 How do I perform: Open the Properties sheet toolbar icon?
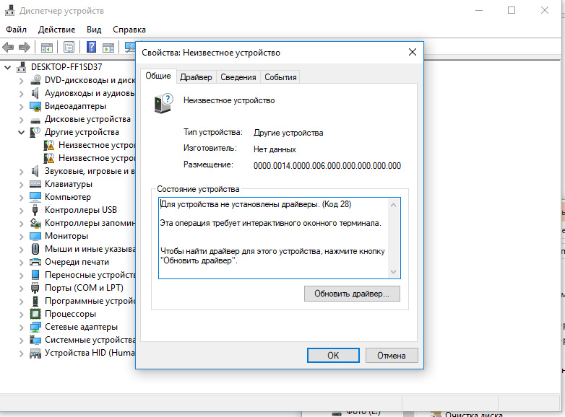[x=69, y=48]
